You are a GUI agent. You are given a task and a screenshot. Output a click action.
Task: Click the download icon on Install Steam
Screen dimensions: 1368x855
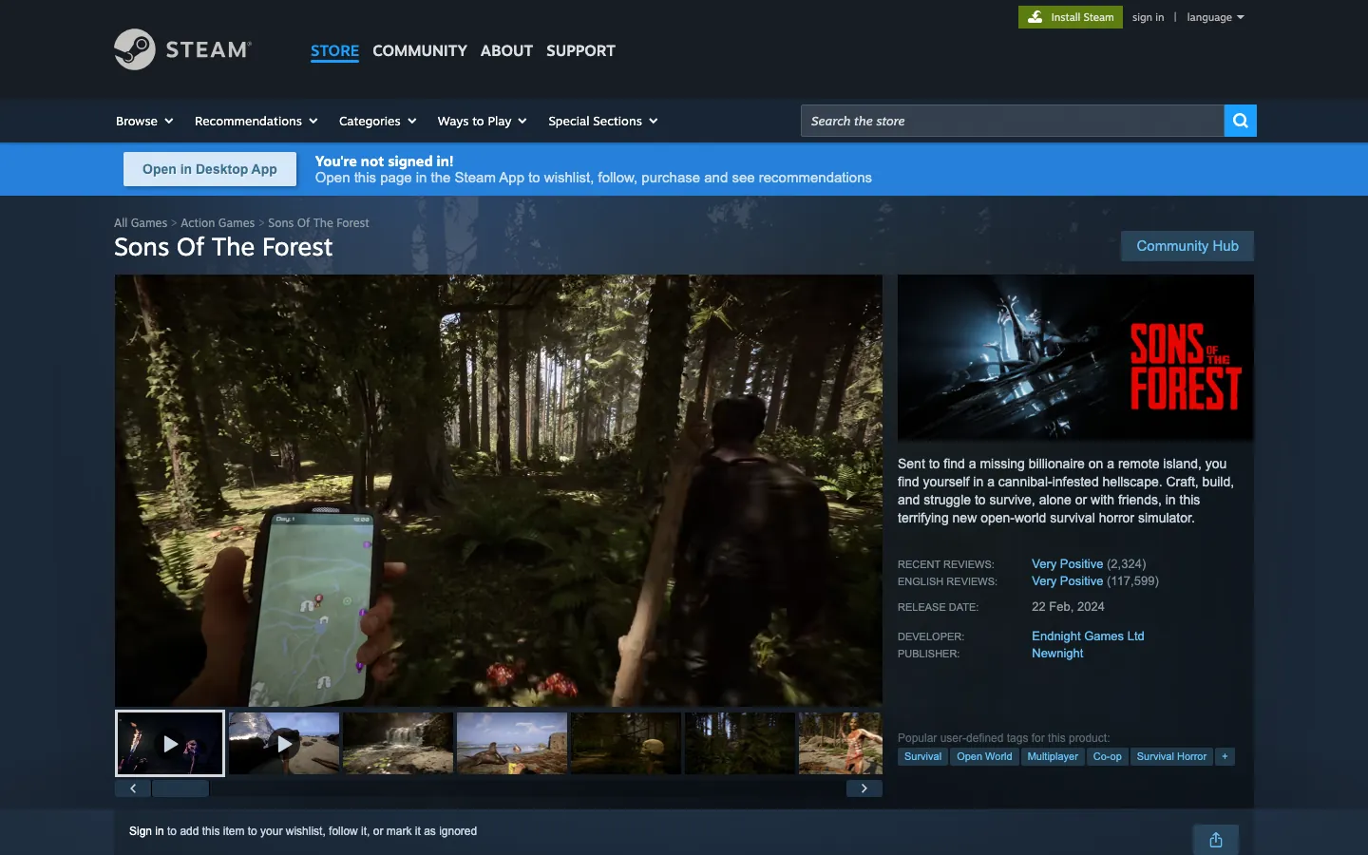click(1035, 17)
